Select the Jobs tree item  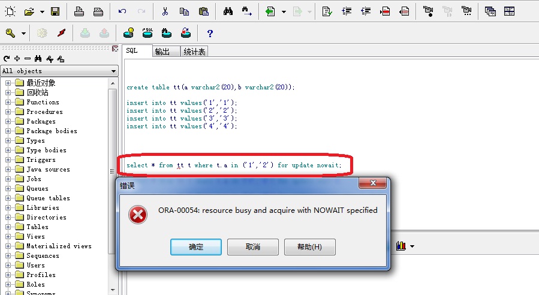(x=34, y=179)
